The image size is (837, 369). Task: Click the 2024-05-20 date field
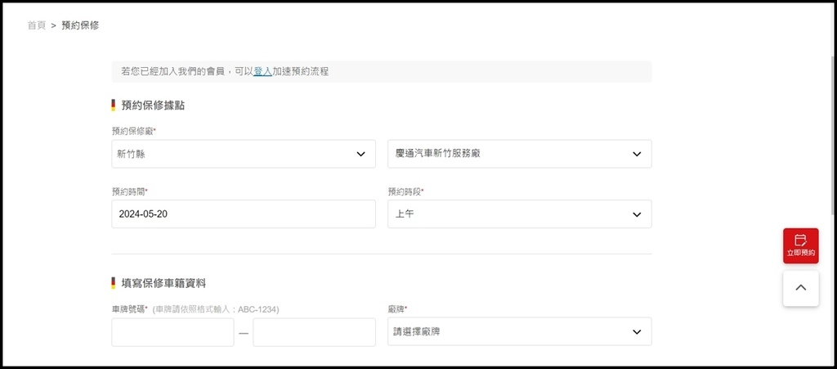244,214
